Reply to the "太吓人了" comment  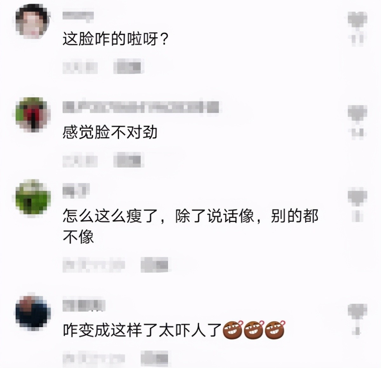click(155, 358)
